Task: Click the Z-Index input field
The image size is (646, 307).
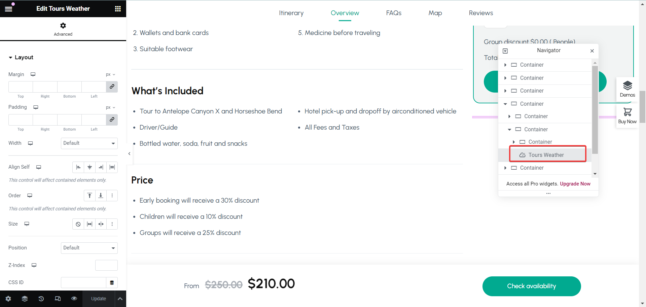Action: tap(106, 265)
